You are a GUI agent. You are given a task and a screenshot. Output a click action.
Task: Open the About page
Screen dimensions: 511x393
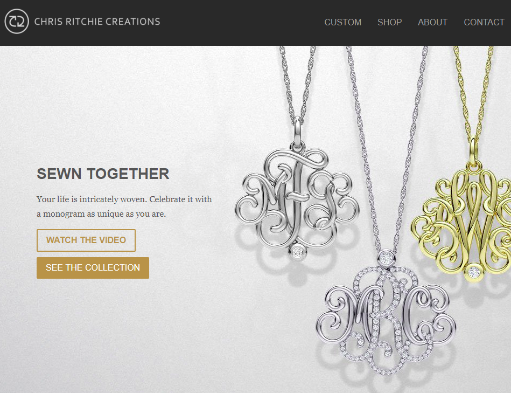[x=432, y=22]
